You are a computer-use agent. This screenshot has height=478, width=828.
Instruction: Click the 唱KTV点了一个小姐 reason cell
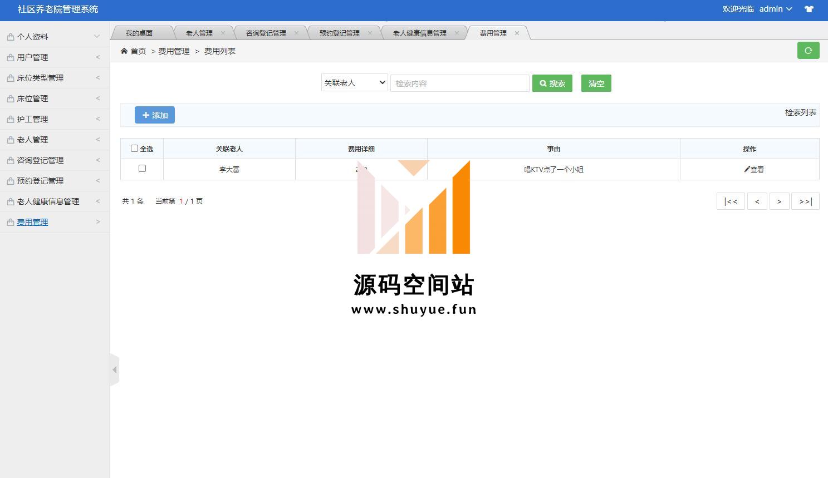coord(553,169)
